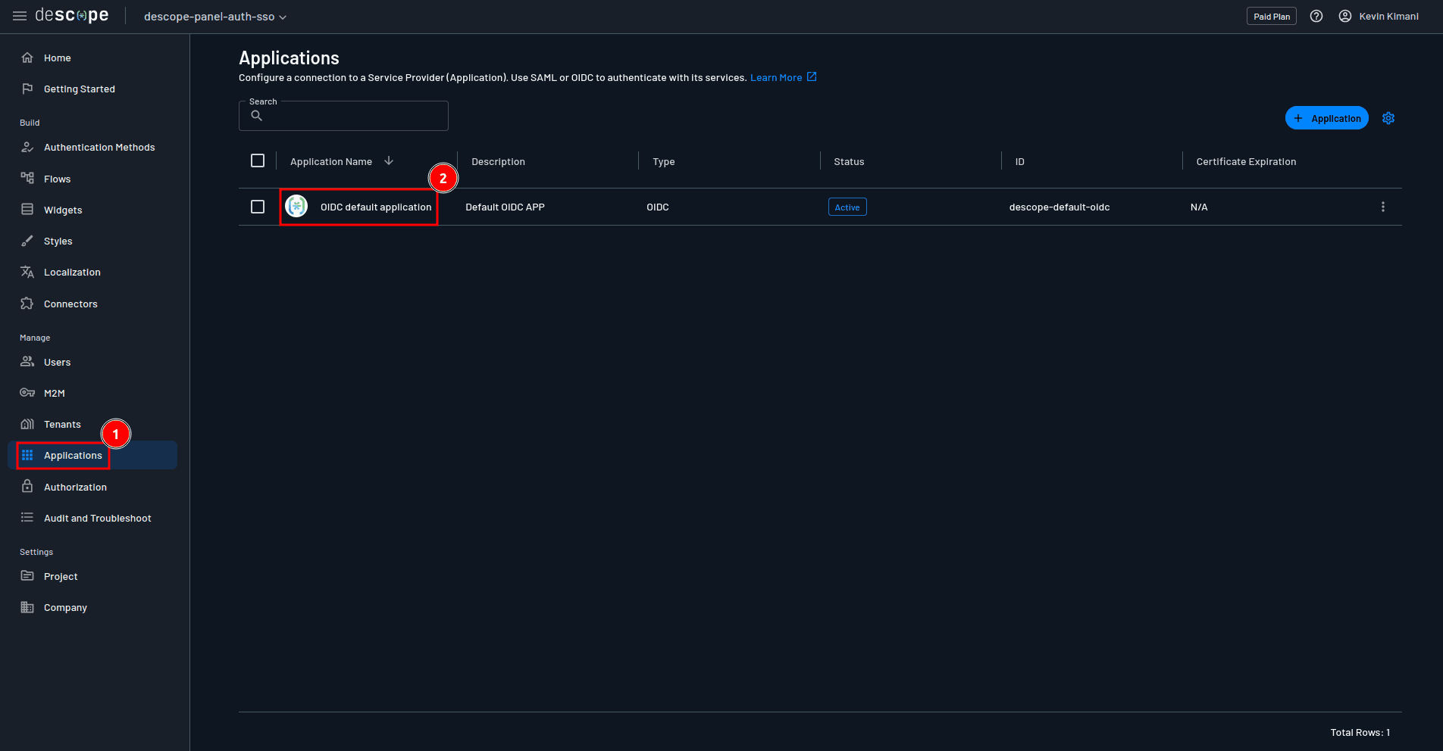Image resolution: width=1443 pixels, height=751 pixels.
Task: Check the select-all checkbox in table header
Action: point(258,160)
